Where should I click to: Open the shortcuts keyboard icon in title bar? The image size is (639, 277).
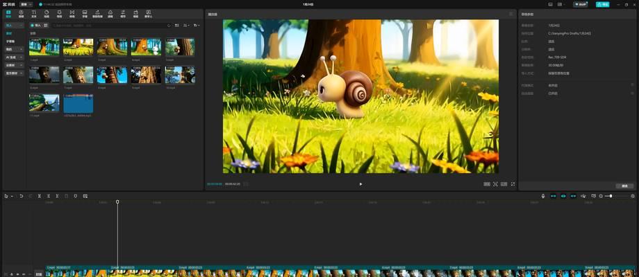(x=550, y=4)
